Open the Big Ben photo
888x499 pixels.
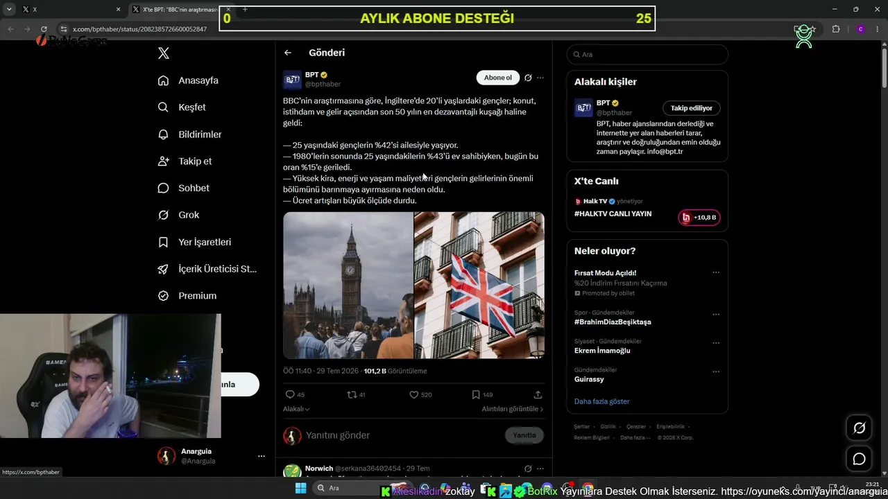click(348, 285)
